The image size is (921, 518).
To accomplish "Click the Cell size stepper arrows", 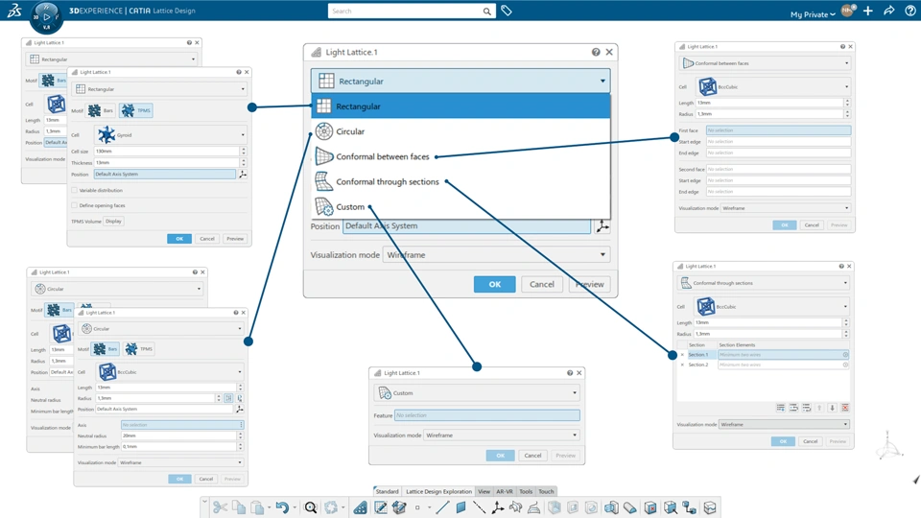I will click(243, 151).
